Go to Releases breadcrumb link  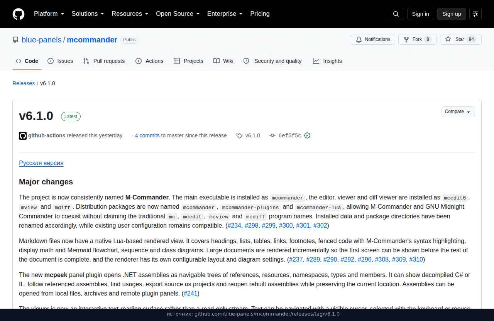pos(24,83)
